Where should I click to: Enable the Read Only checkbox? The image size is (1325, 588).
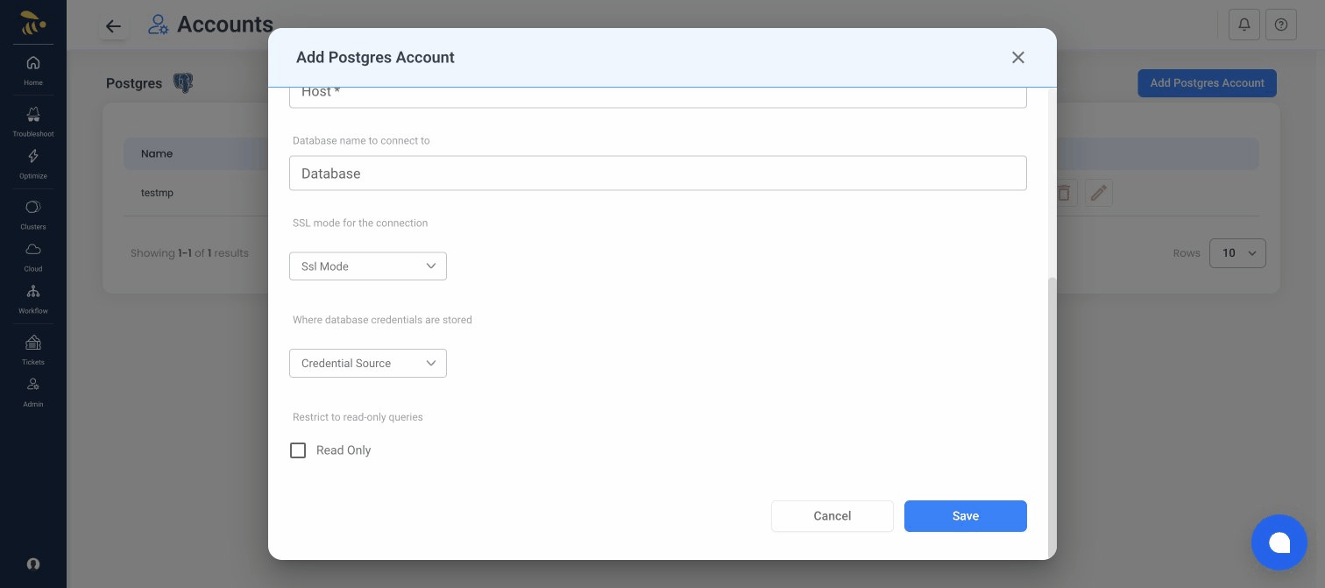pos(298,450)
